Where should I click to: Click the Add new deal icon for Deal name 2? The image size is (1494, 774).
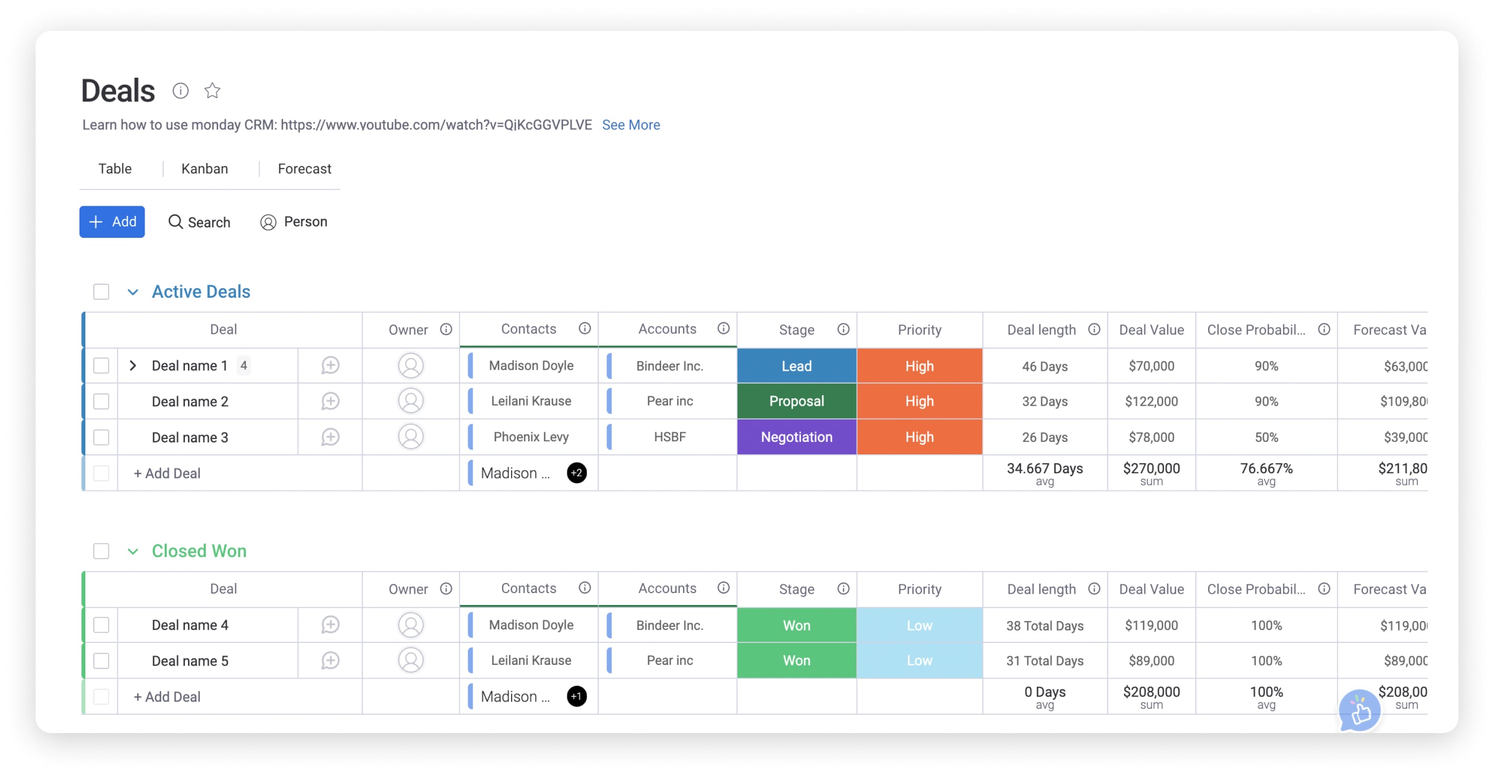click(331, 401)
